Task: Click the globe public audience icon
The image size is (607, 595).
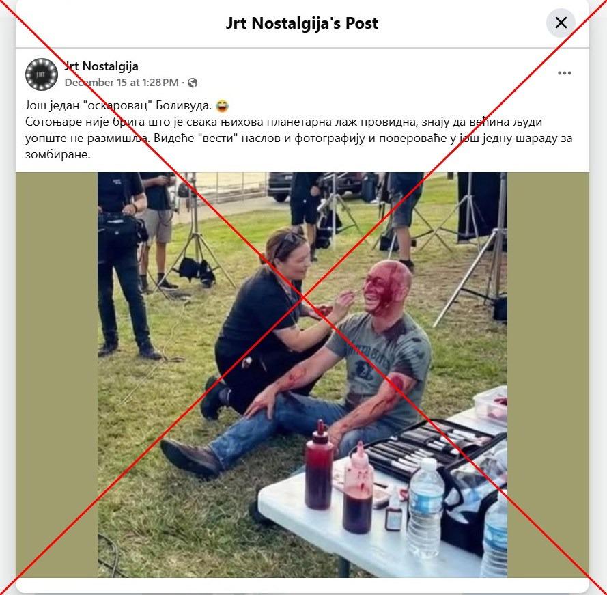Action: (x=193, y=83)
